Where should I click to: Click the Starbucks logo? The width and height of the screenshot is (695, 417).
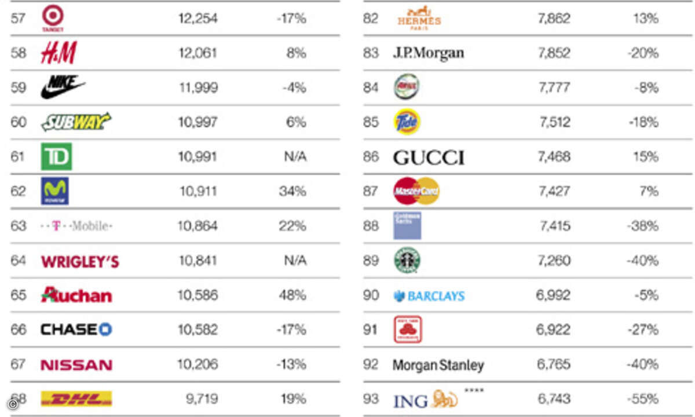pyautogui.click(x=407, y=260)
